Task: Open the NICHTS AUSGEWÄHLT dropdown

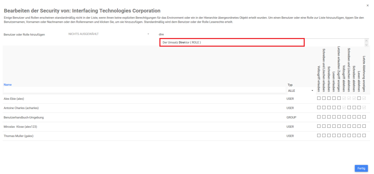Action: click(x=108, y=34)
